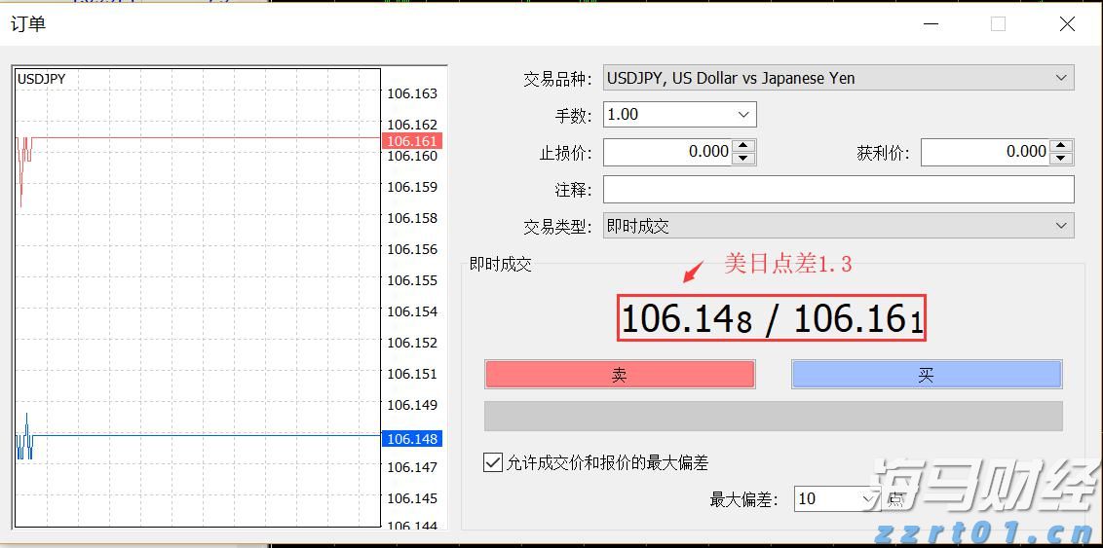The height and width of the screenshot is (548, 1103).
Task: Click the 106.148 / 106.161 quote display
Action: pyautogui.click(x=771, y=318)
